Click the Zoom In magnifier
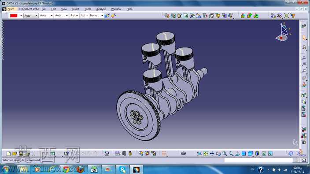The height and width of the screenshot is (174, 310). [225, 153]
